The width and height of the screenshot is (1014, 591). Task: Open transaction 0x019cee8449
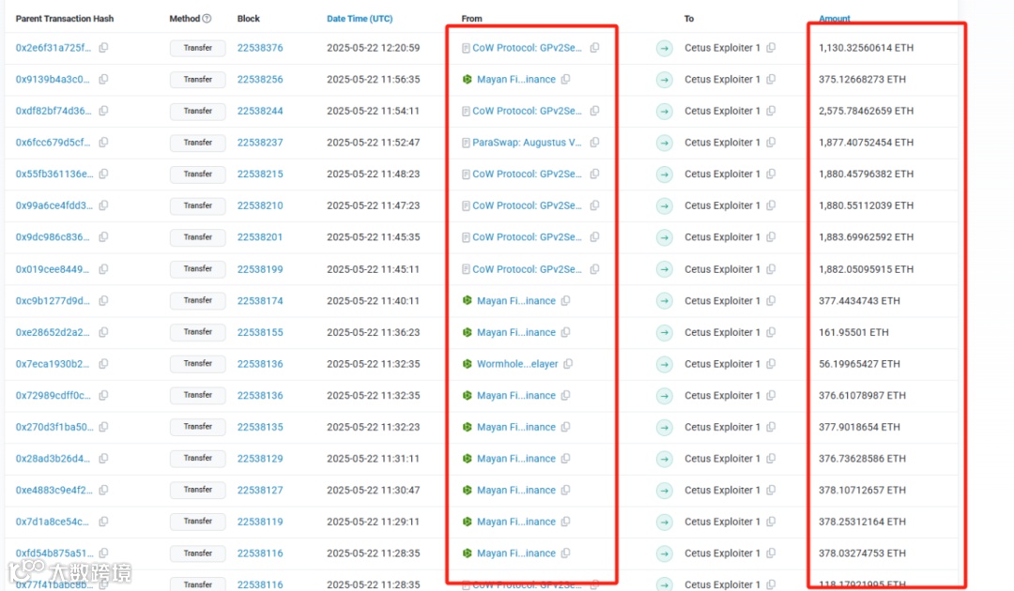tap(53, 268)
